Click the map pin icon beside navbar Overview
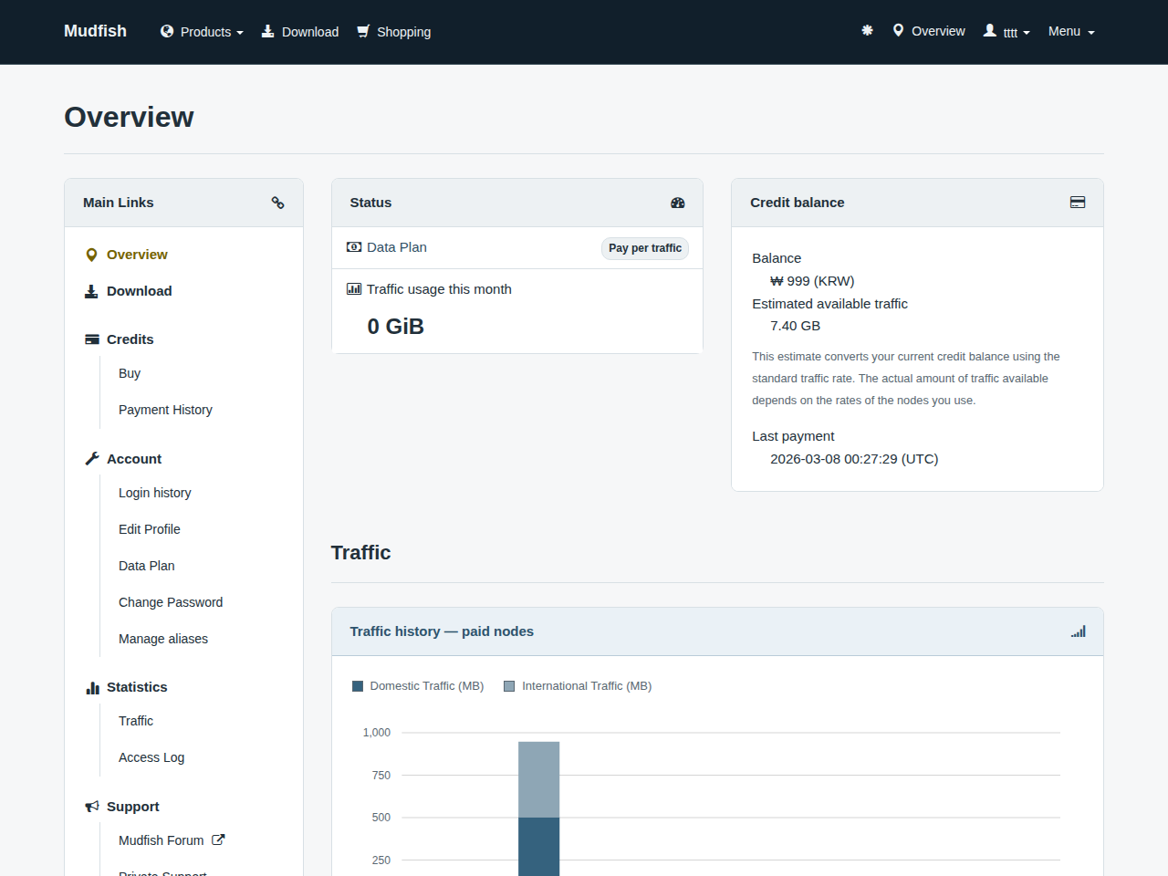Image resolution: width=1168 pixels, height=876 pixels. tap(899, 30)
